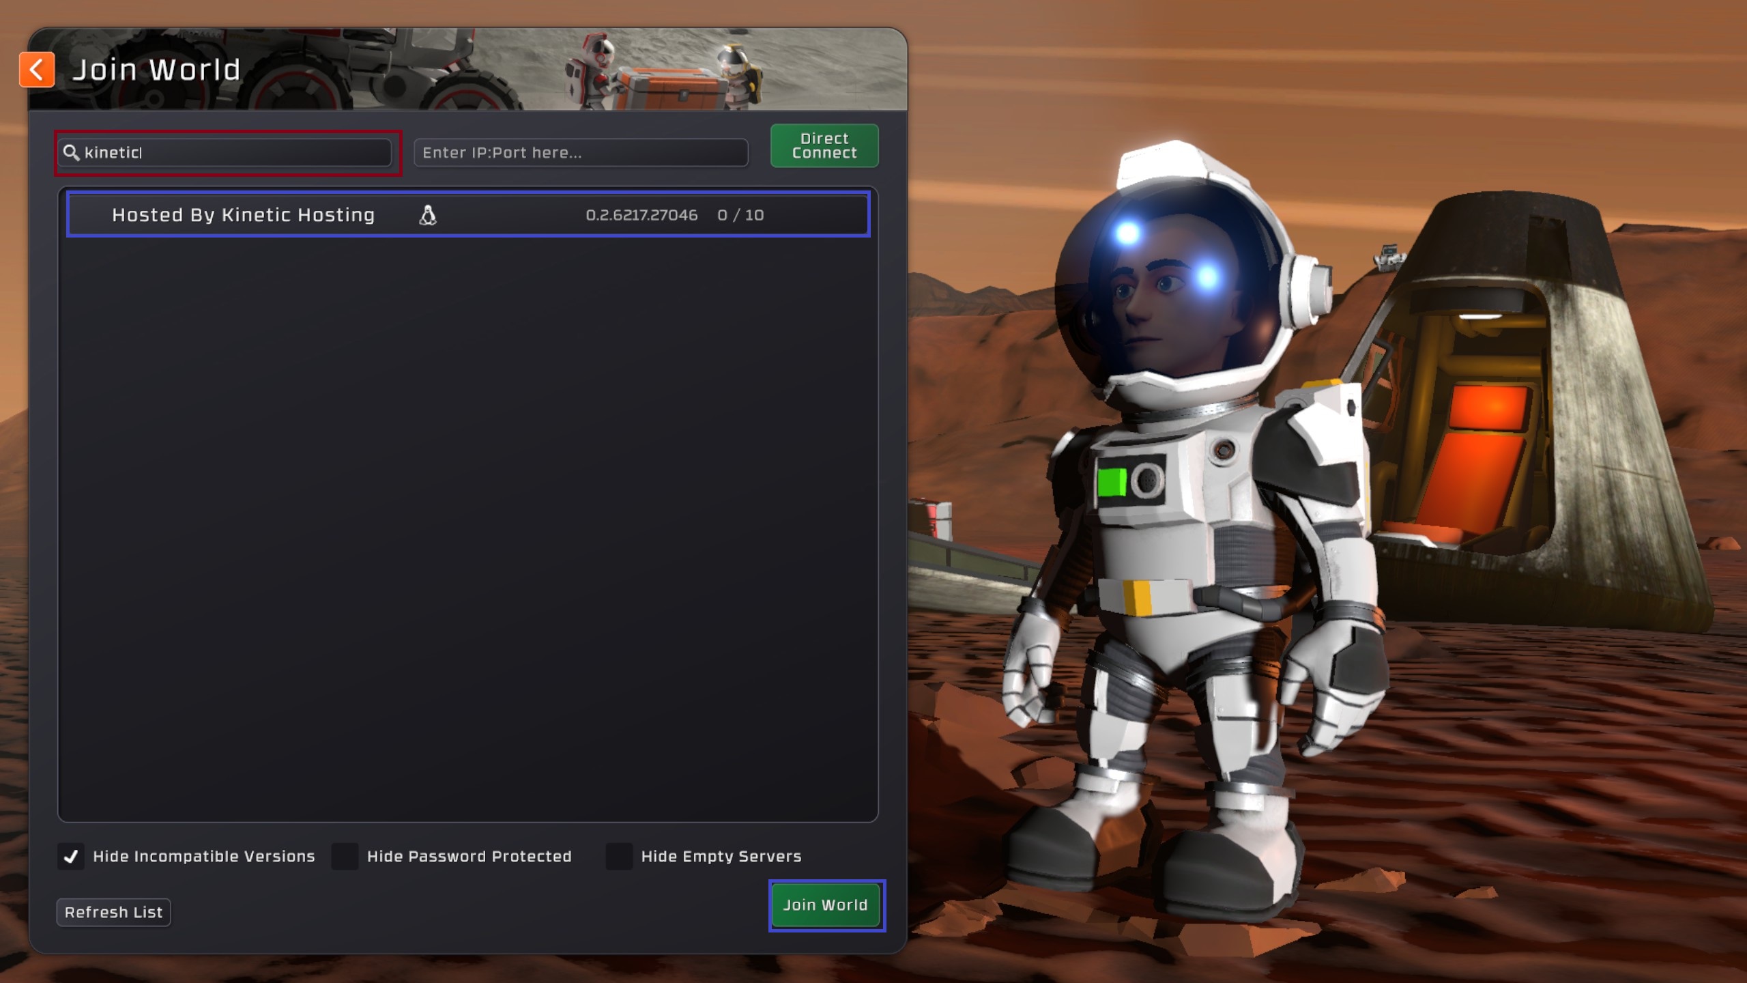This screenshot has height=983, width=1747.
Task: Toggle Hide Incompatible Versions checkbox
Action: point(71,856)
